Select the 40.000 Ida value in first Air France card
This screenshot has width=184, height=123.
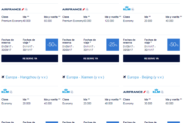(27, 21)
